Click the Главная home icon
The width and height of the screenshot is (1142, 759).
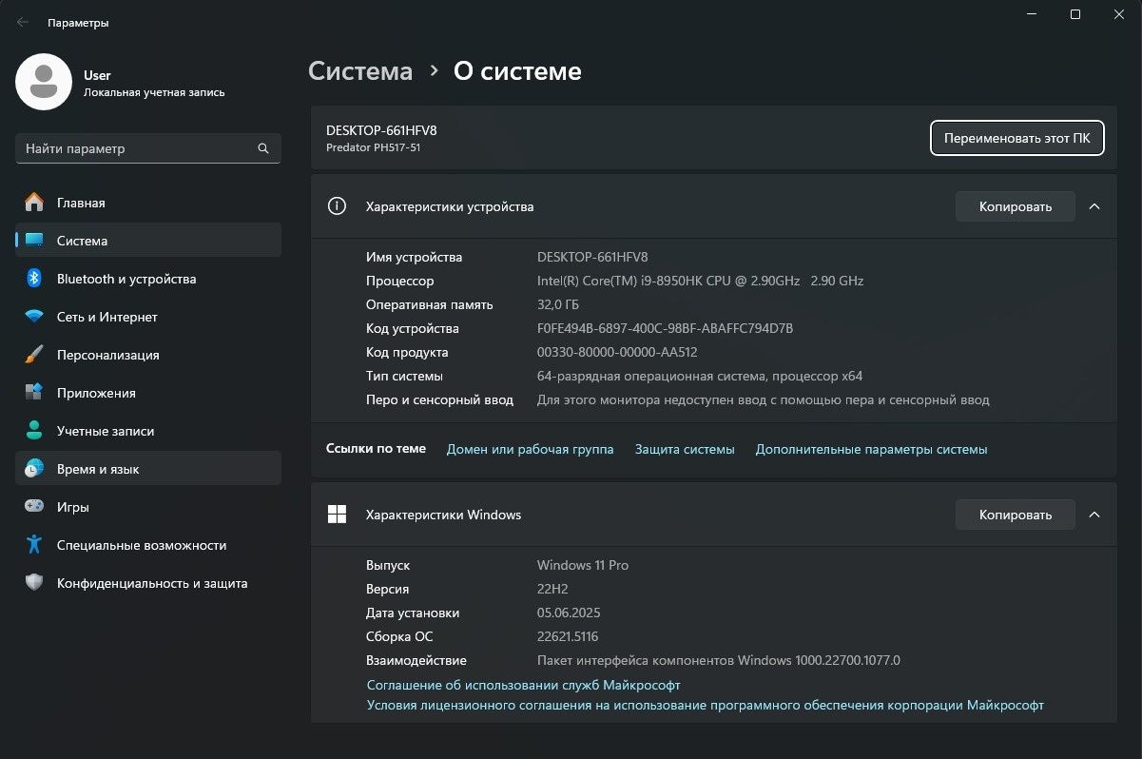coord(34,203)
